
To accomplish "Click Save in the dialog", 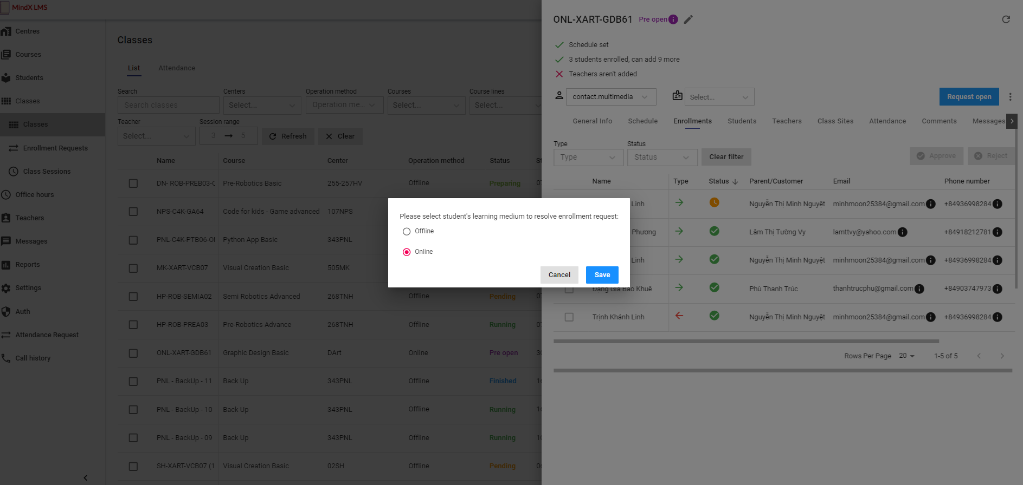I will [x=602, y=275].
